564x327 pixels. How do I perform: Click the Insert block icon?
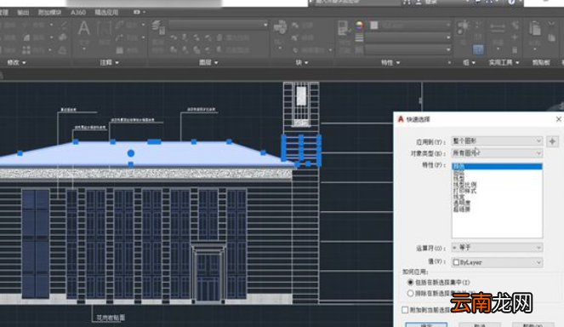tap(280, 27)
